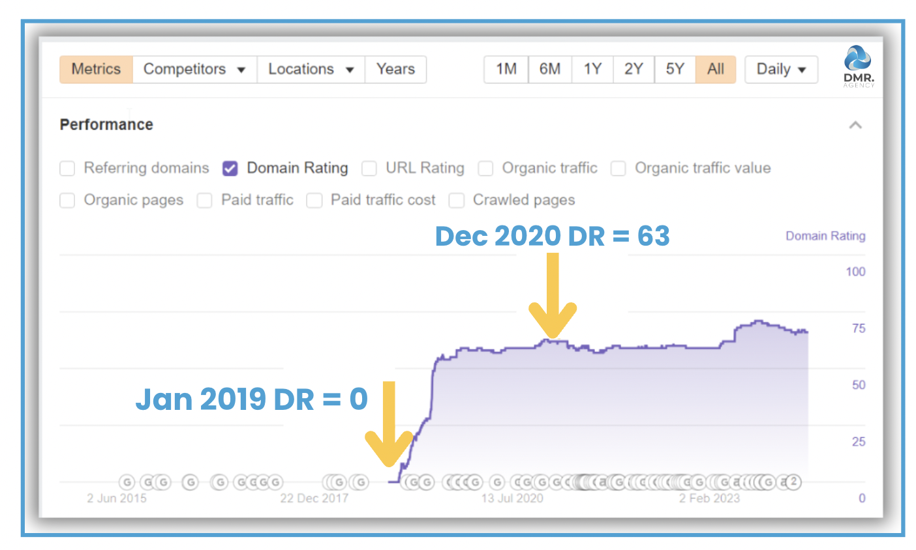Switch to the Metrics tab
The height and width of the screenshot is (550, 916).
click(x=96, y=70)
